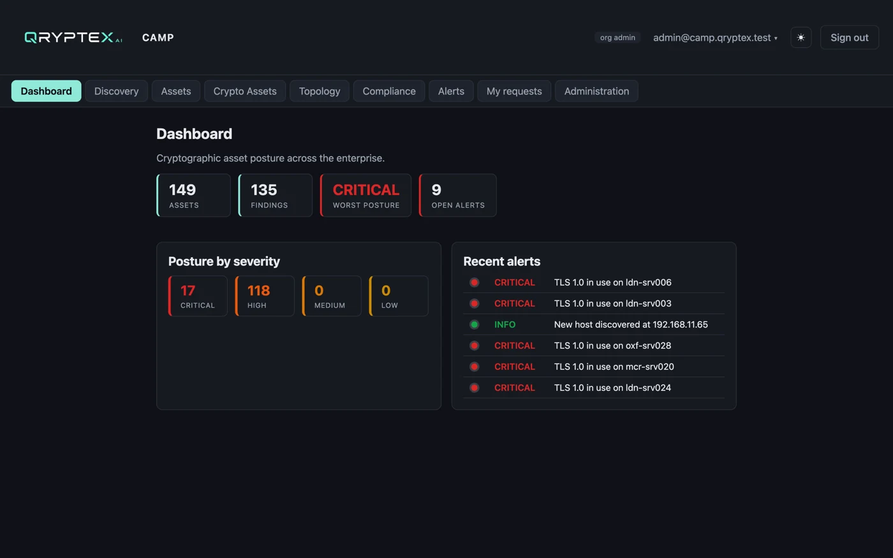Go to the Assets tab
893x558 pixels.
[176, 91]
